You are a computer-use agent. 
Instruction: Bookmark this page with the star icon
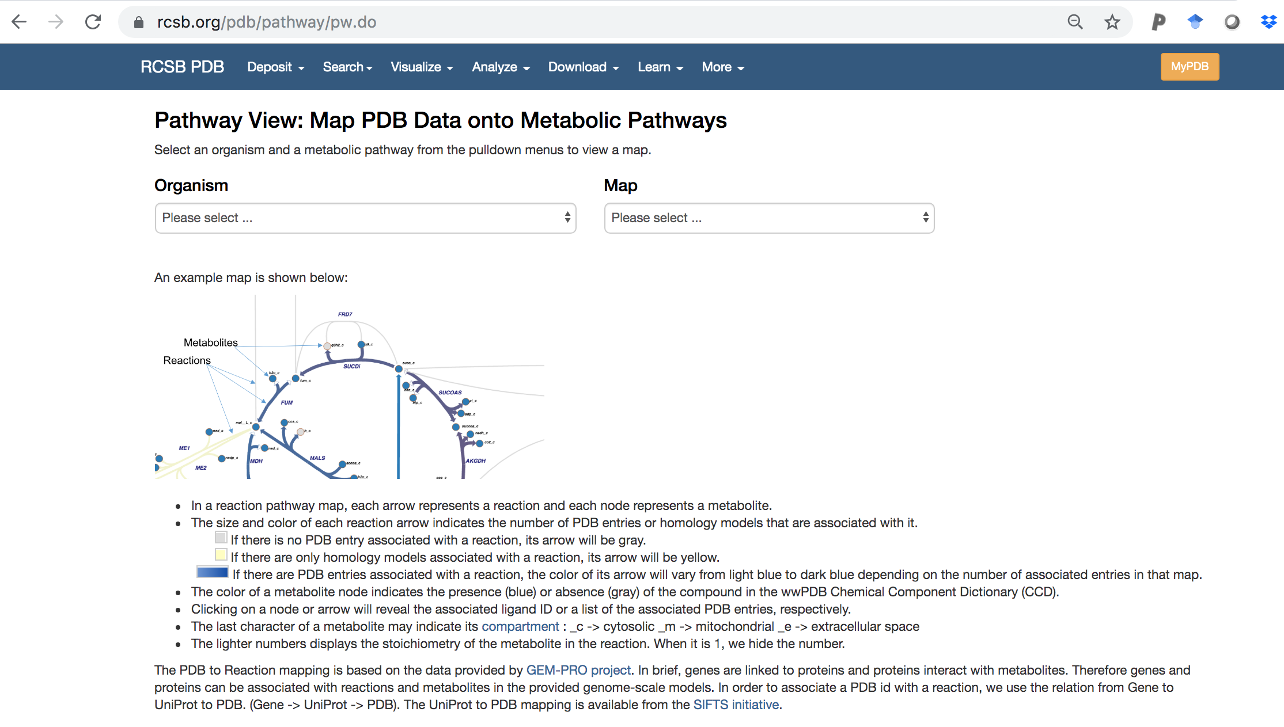point(1112,22)
